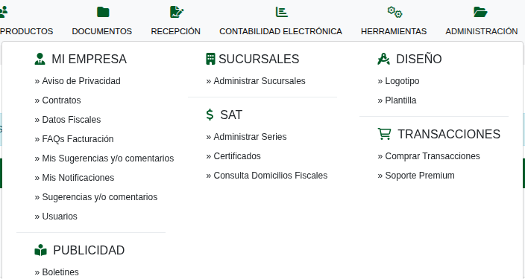This screenshot has width=525, height=279.
Task: Click the shopping cart icon beside Transacciones
Action: point(384,134)
